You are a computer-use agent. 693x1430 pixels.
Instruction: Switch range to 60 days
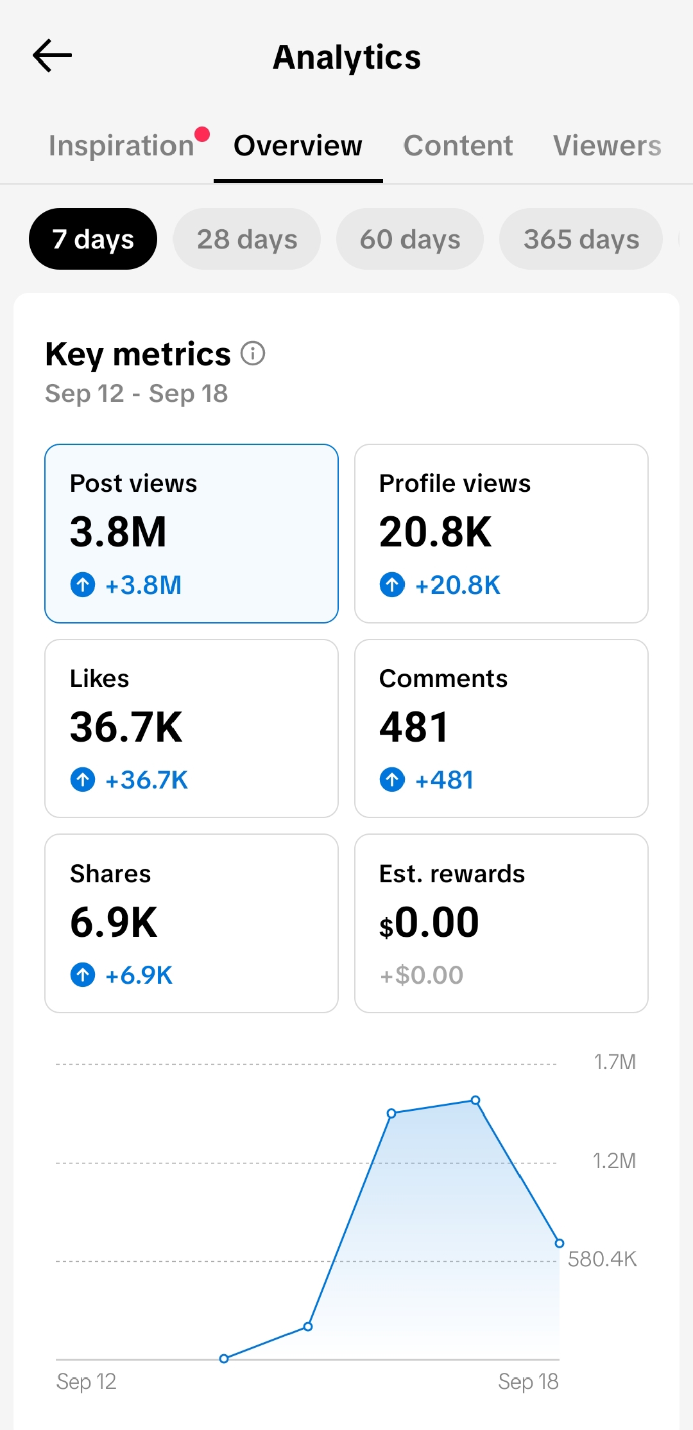click(410, 239)
